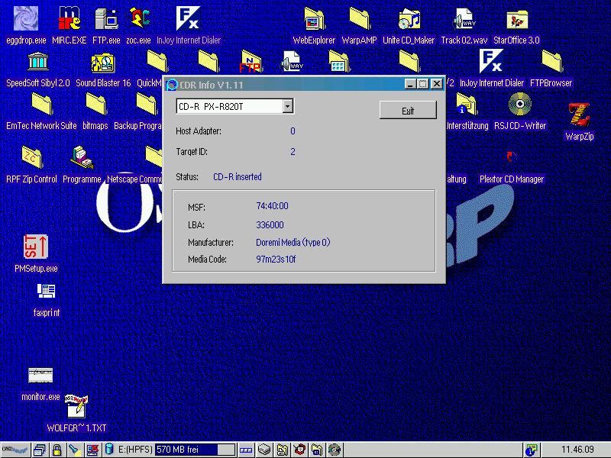Click the 'Doremi Media (type 0)' manufacturer text

pyautogui.click(x=293, y=242)
